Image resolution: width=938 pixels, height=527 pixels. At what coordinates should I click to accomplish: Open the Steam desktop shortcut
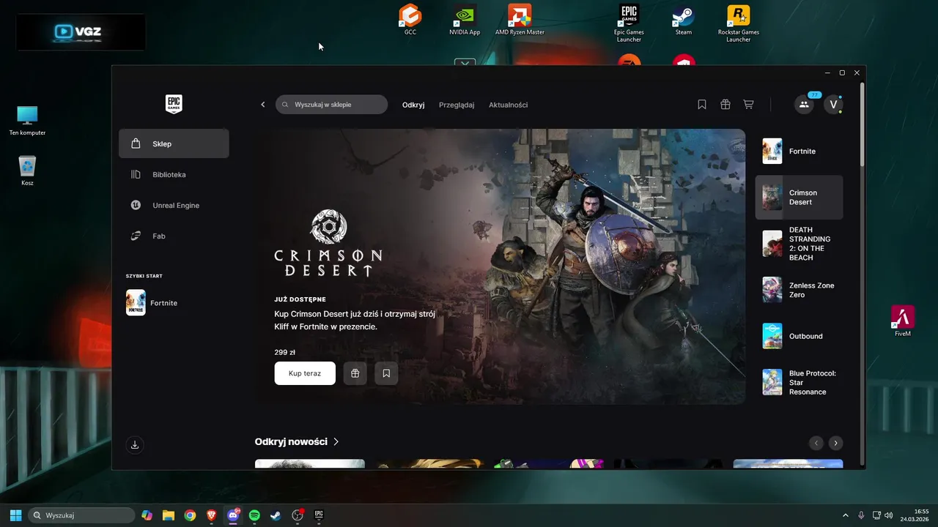tap(684, 19)
